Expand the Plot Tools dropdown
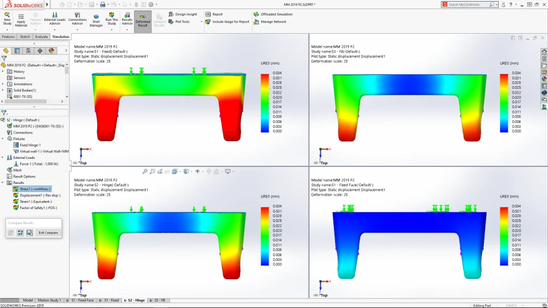 [202, 22]
